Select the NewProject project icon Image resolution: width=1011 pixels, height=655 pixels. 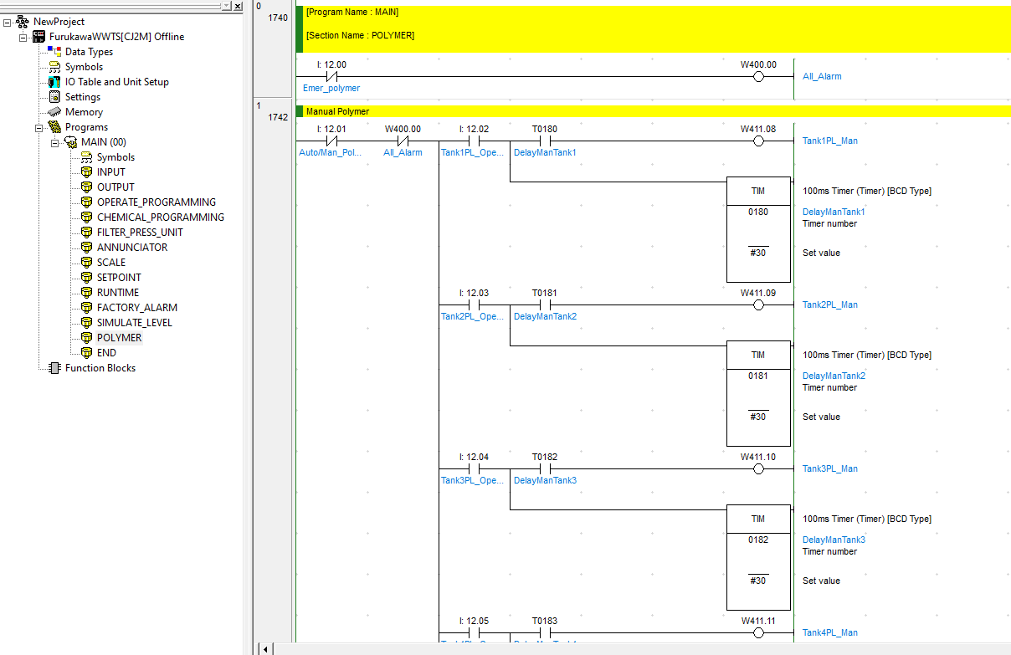tap(22, 22)
